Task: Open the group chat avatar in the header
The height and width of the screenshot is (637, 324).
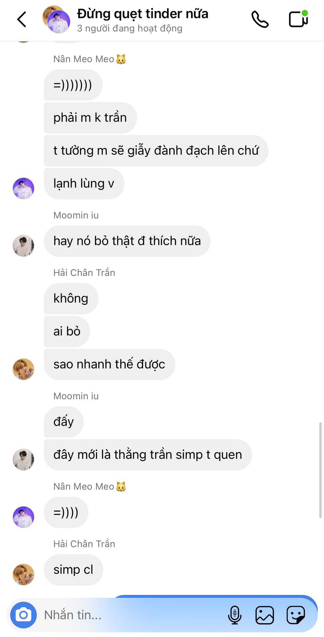Action: pyautogui.click(x=56, y=20)
